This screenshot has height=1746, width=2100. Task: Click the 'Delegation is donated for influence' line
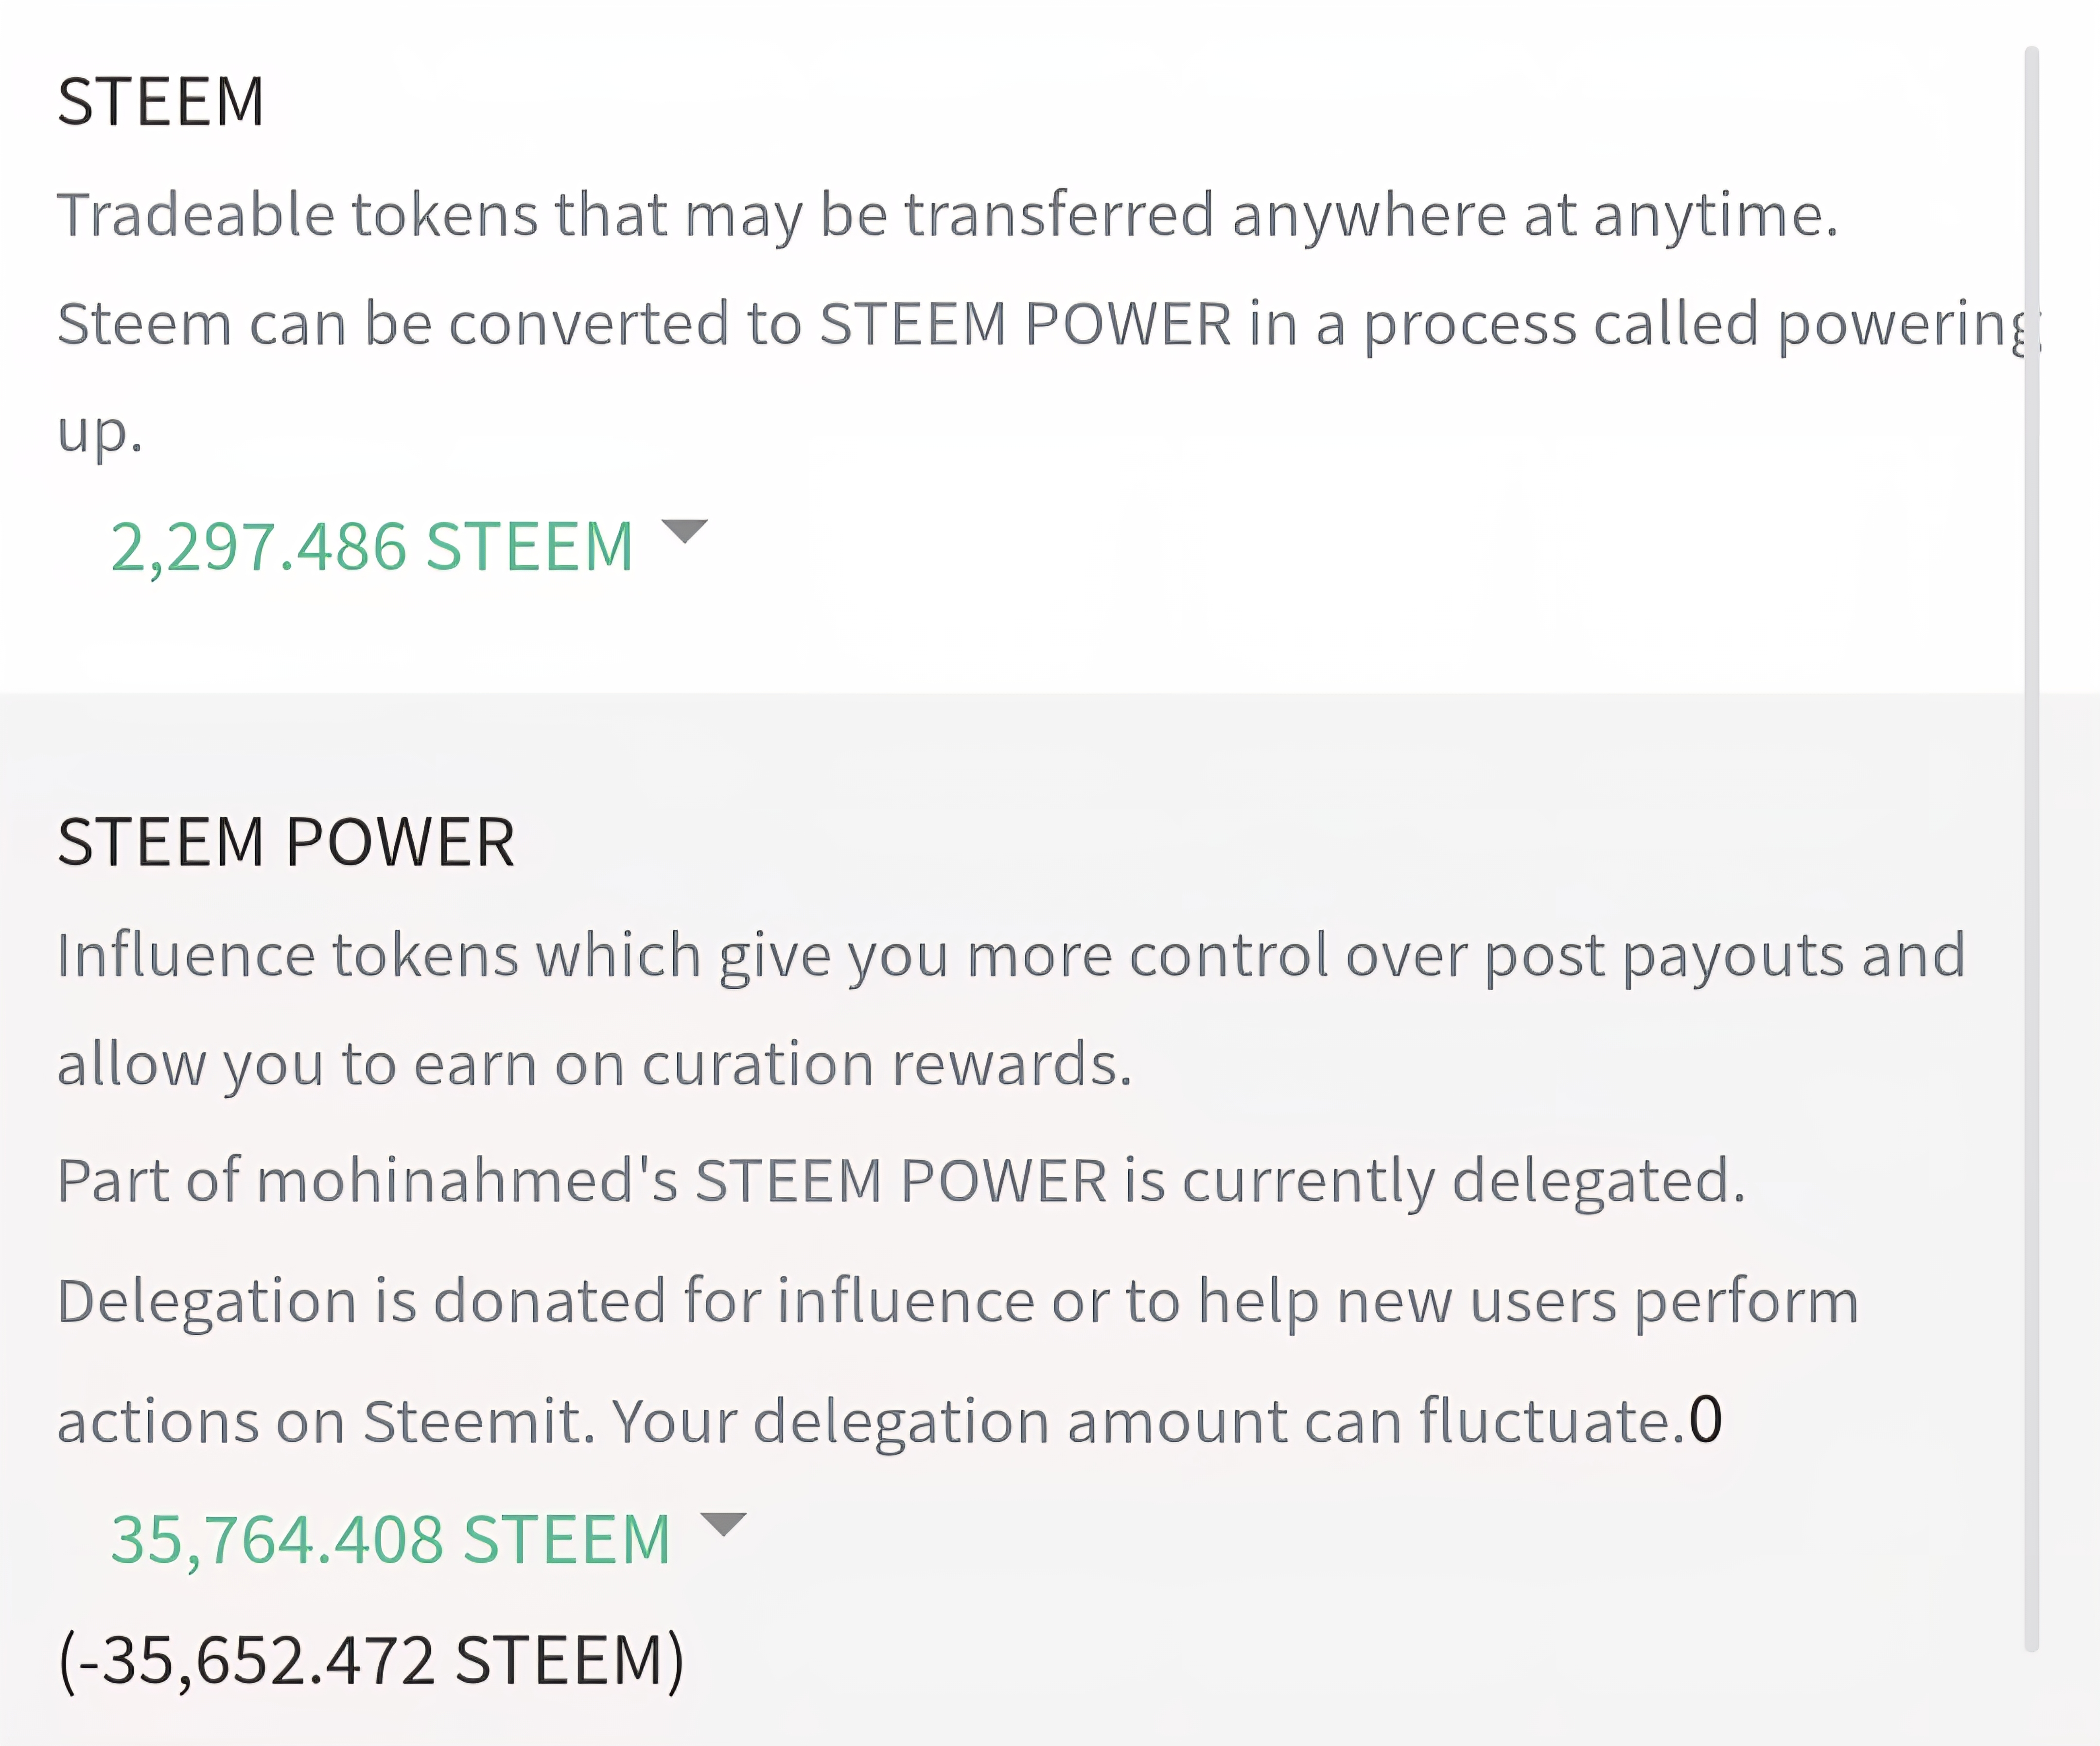(958, 1303)
